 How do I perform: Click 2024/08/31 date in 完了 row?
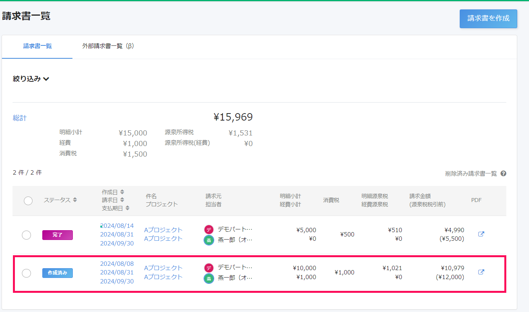tap(117, 234)
